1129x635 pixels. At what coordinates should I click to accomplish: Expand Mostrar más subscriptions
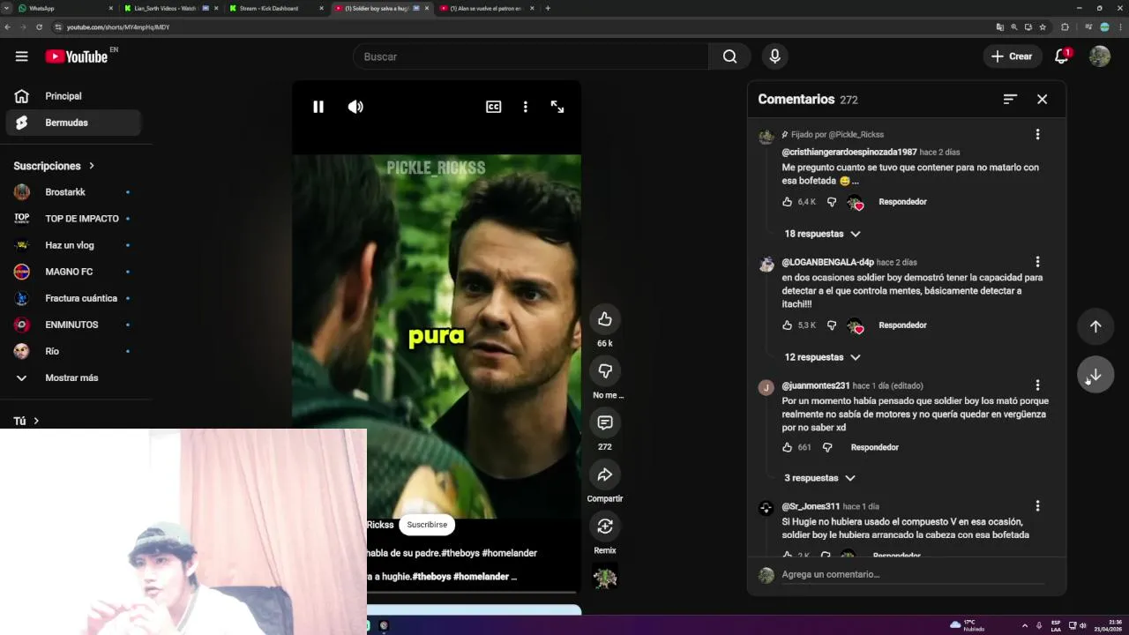[x=74, y=377]
